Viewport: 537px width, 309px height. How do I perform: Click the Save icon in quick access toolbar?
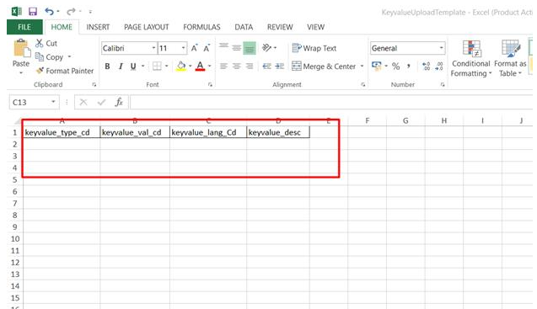(33, 12)
